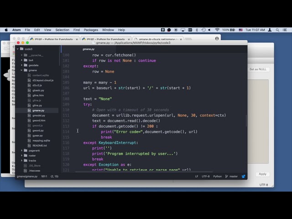Screen dimensions: 292x219
Task: Open README.txt file
Action: coord(40,146)
